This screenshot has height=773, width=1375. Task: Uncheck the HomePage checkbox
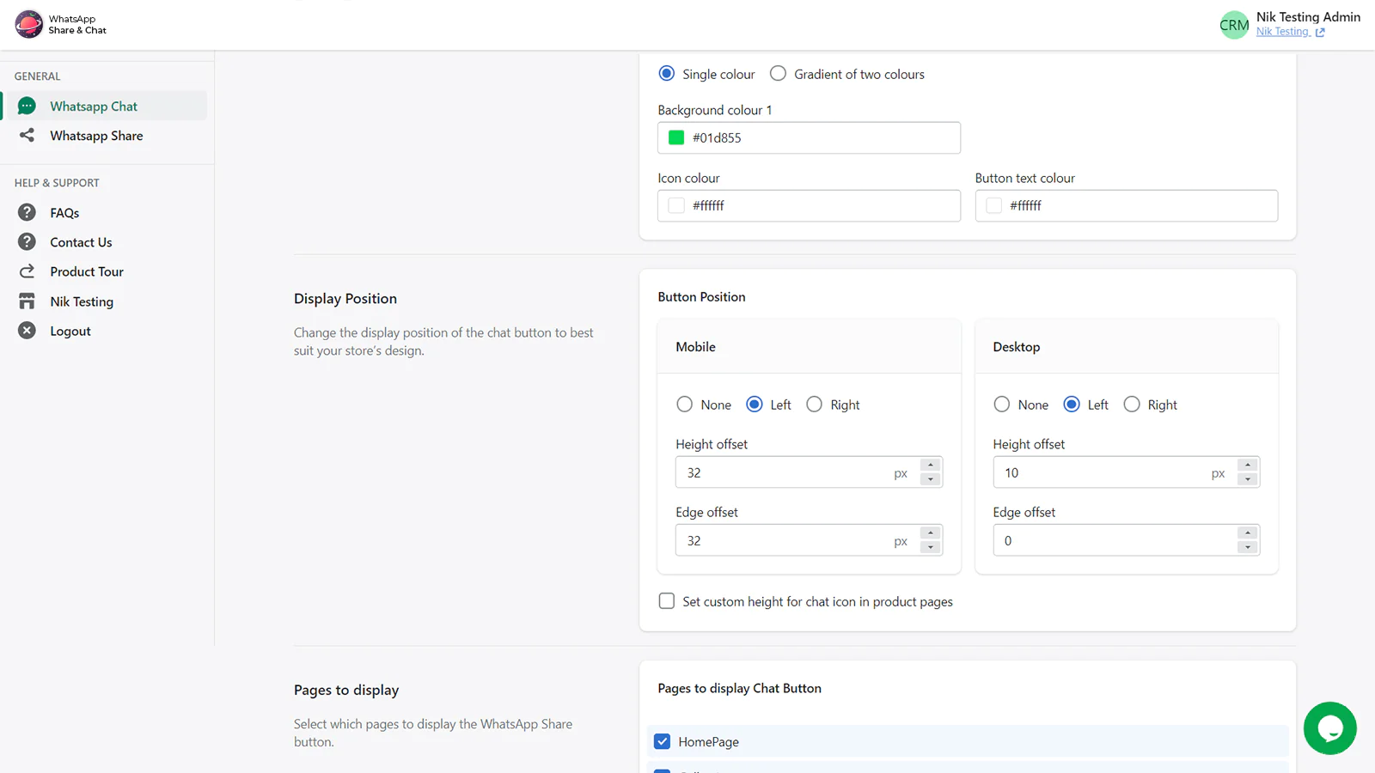(x=663, y=741)
